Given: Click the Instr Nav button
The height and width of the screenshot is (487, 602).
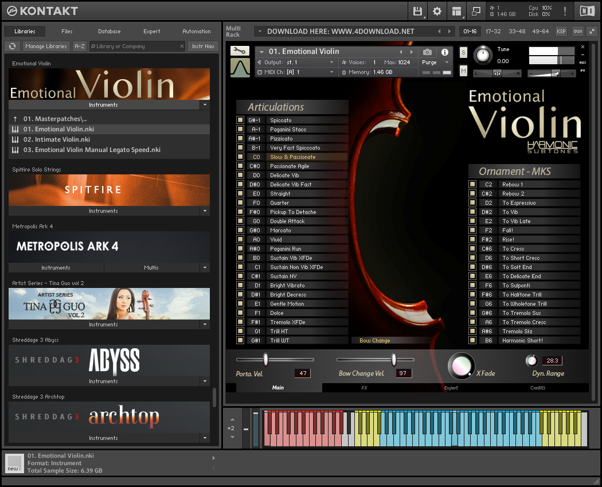Looking at the screenshot, I should pos(203,46).
